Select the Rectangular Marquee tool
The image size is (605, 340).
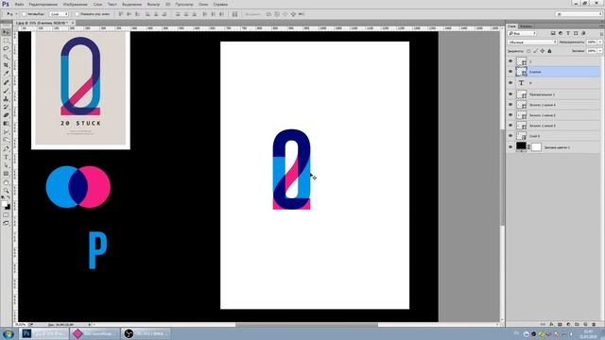6,41
